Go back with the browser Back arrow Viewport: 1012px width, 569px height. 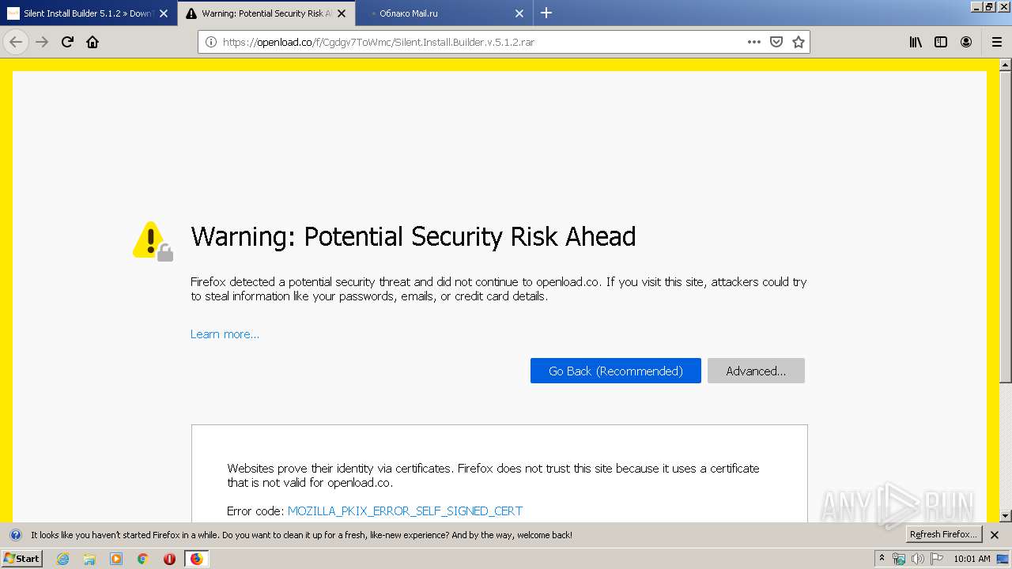click(16, 42)
